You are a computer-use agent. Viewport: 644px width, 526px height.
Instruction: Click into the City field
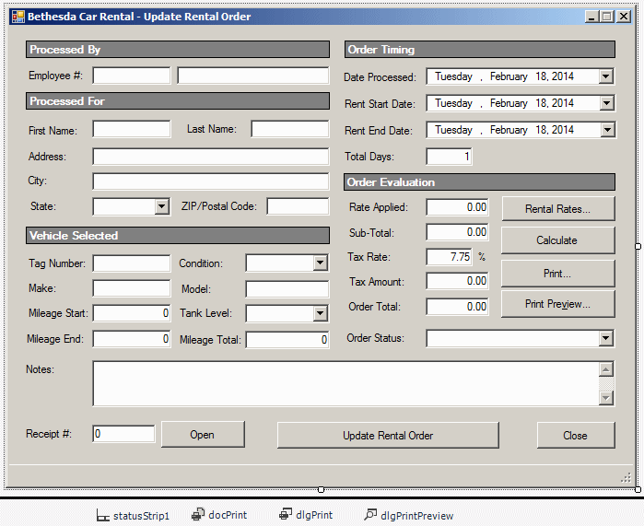[211, 181]
